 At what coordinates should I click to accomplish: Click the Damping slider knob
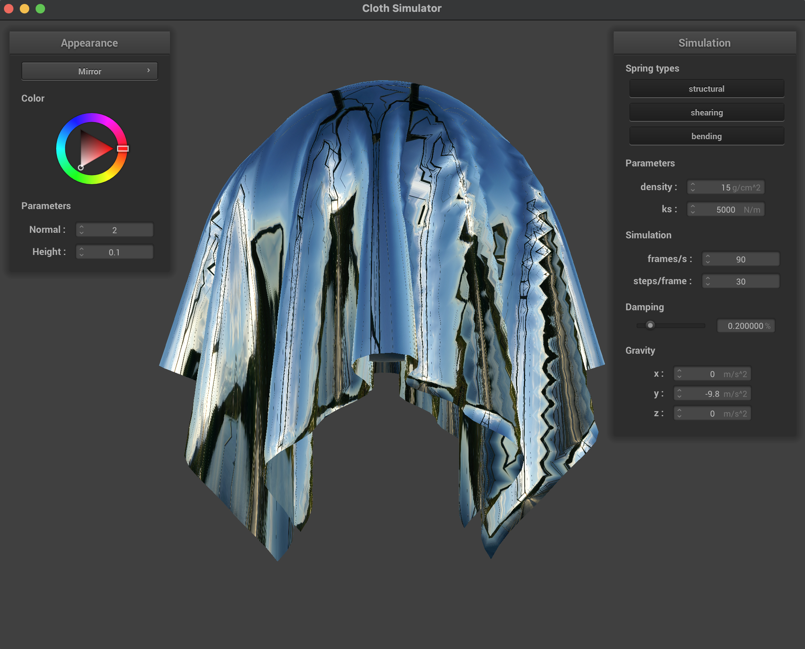tap(650, 325)
